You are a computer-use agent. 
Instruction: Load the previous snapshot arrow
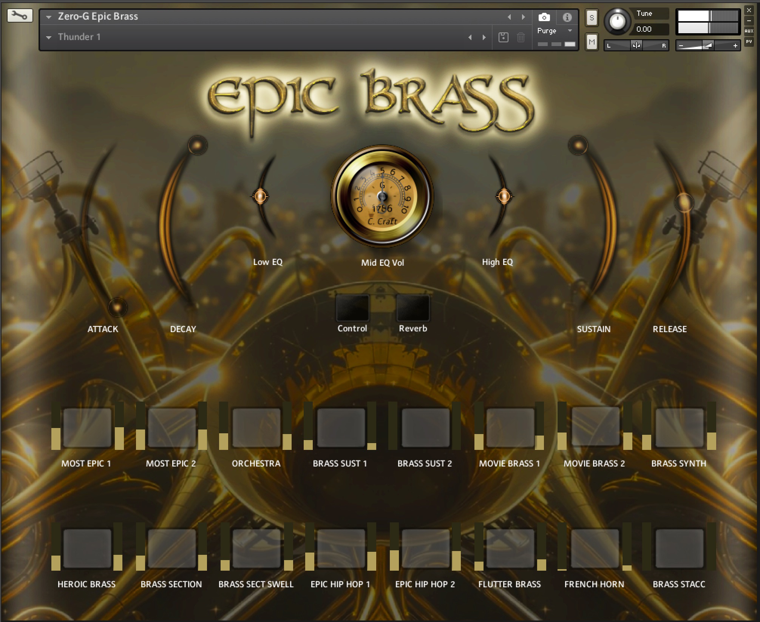tap(470, 37)
